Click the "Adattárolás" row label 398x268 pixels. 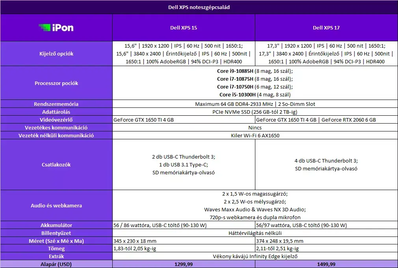[56, 112]
